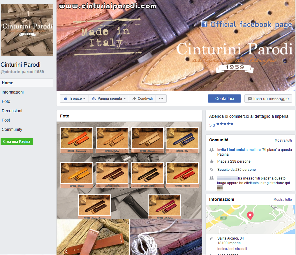Viewport: 296px width, 255px height.
Task: Click the green Crea una Pagina button
Action: (17, 141)
